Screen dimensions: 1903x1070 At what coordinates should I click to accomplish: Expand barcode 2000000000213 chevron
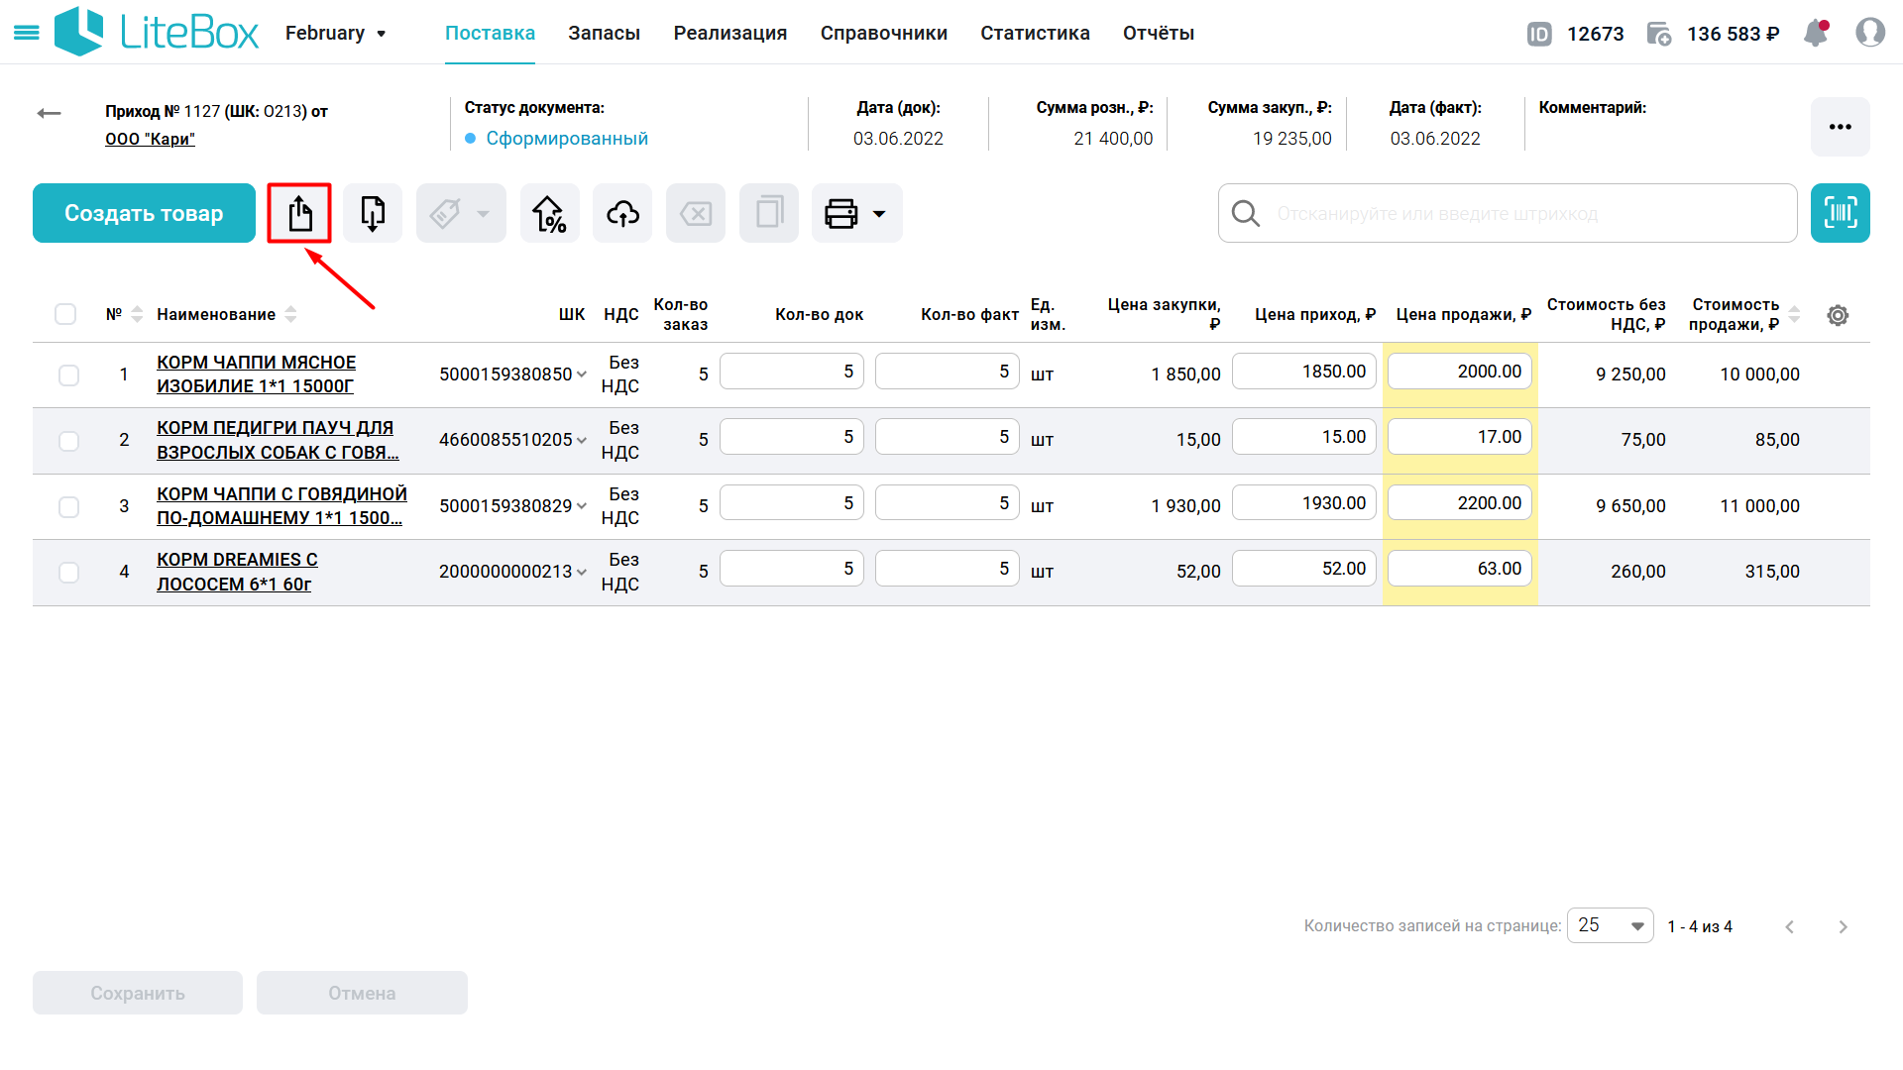coord(582,572)
